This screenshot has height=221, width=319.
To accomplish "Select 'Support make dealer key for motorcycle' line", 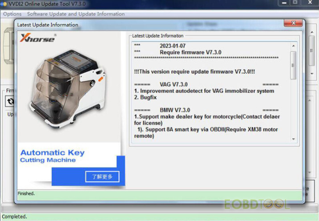I will tap(207, 120).
